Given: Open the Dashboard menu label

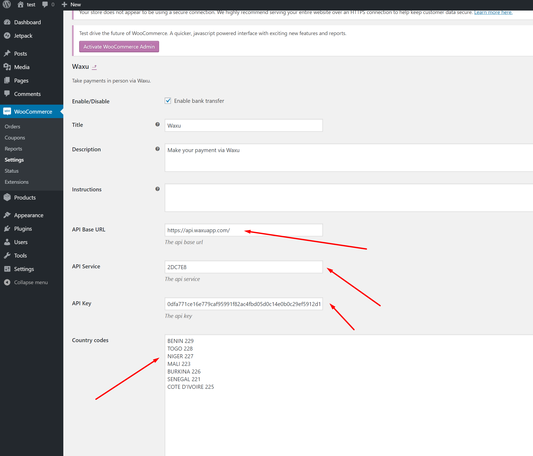Looking at the screenshot, I should click(27, 22).
